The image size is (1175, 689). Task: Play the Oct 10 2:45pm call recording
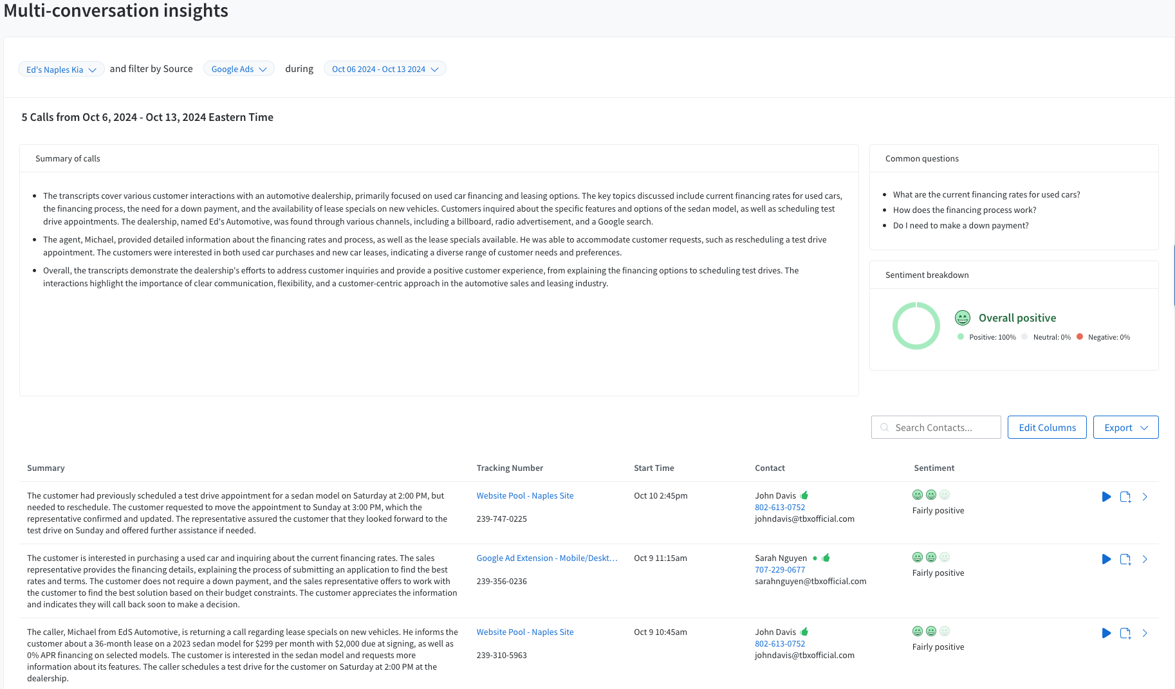[1106, 497]
